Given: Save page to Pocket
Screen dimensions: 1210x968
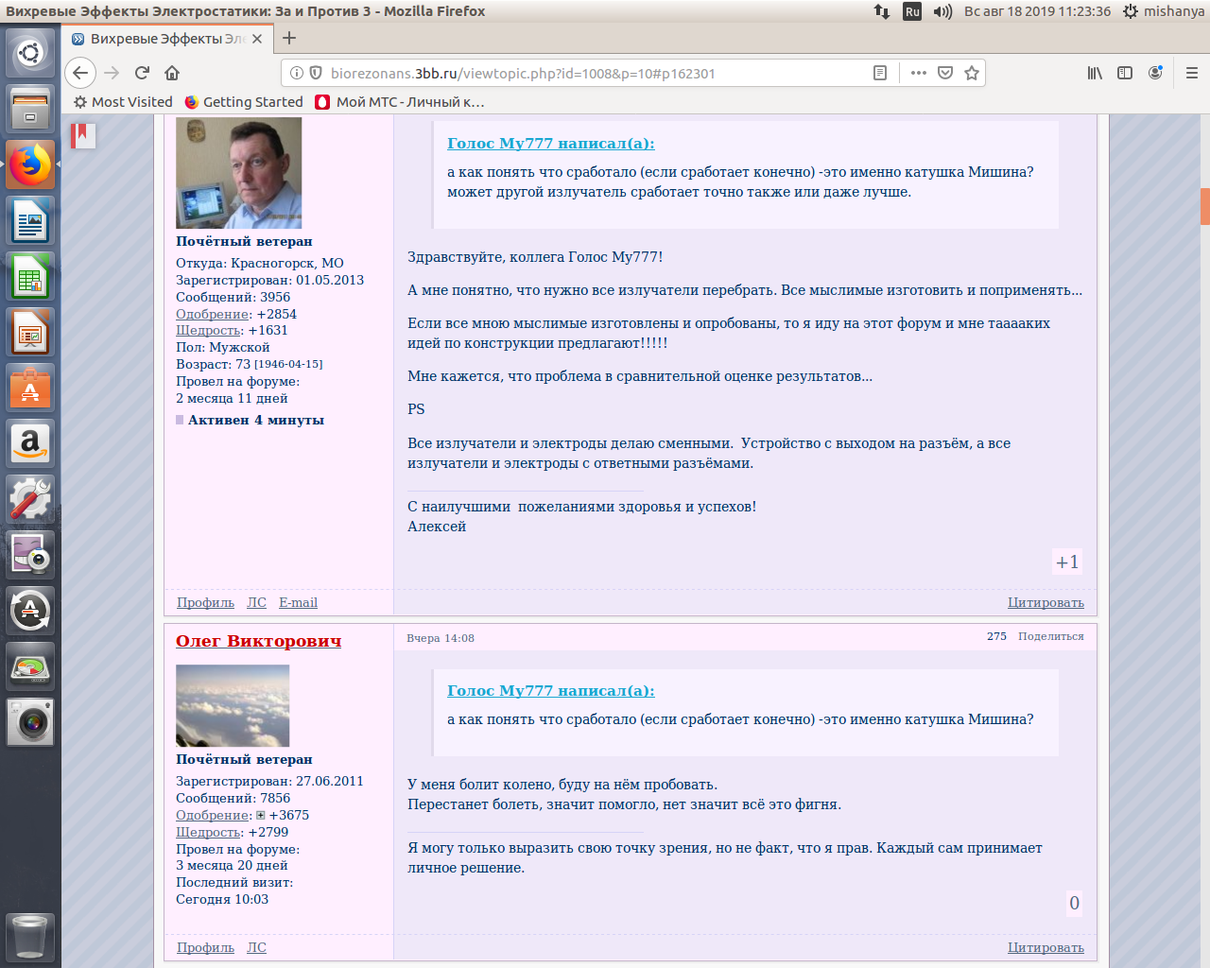Looking at the screenshot, I should click(x=944, y=73).
